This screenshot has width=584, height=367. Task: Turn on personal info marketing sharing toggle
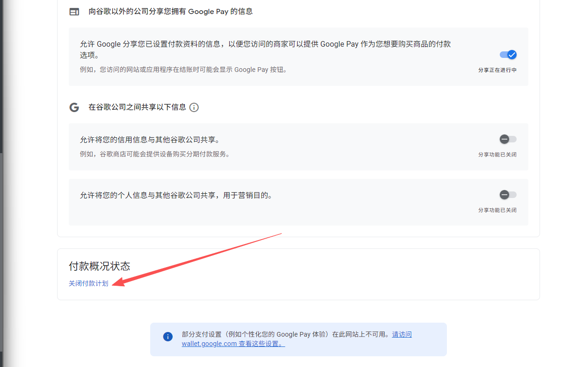coord(508,195)
